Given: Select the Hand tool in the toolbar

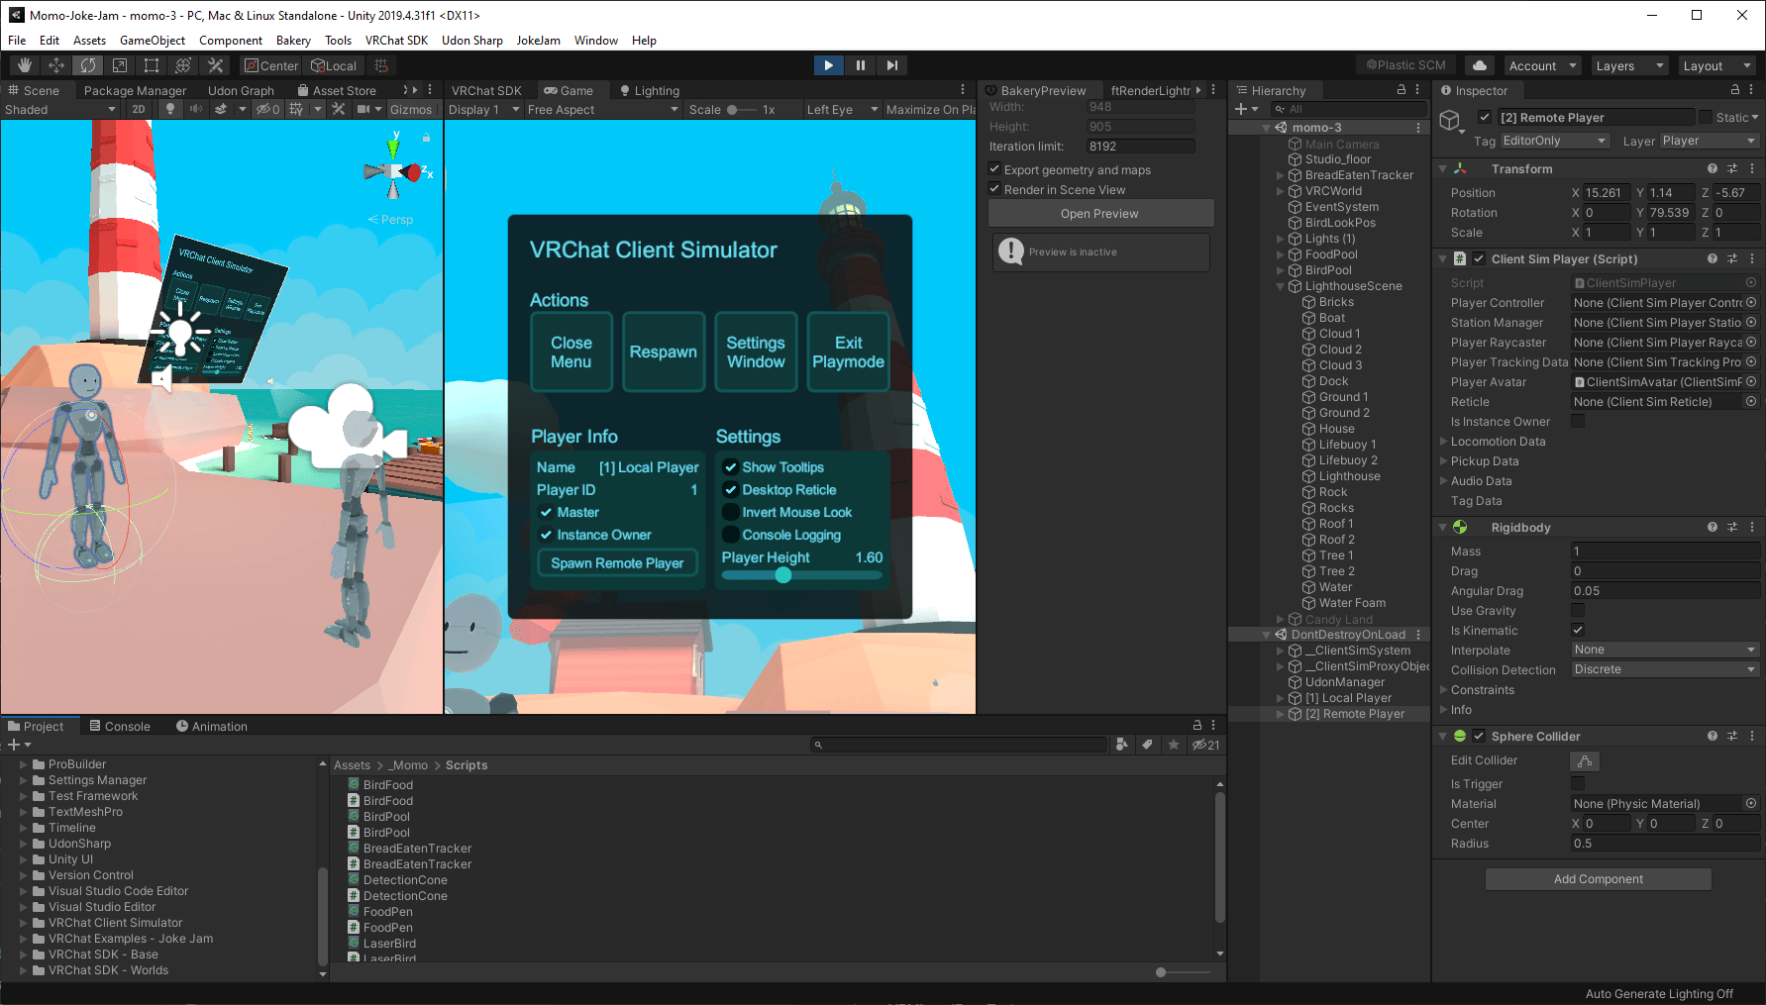Looking at the screenshot, I should 24,65.
